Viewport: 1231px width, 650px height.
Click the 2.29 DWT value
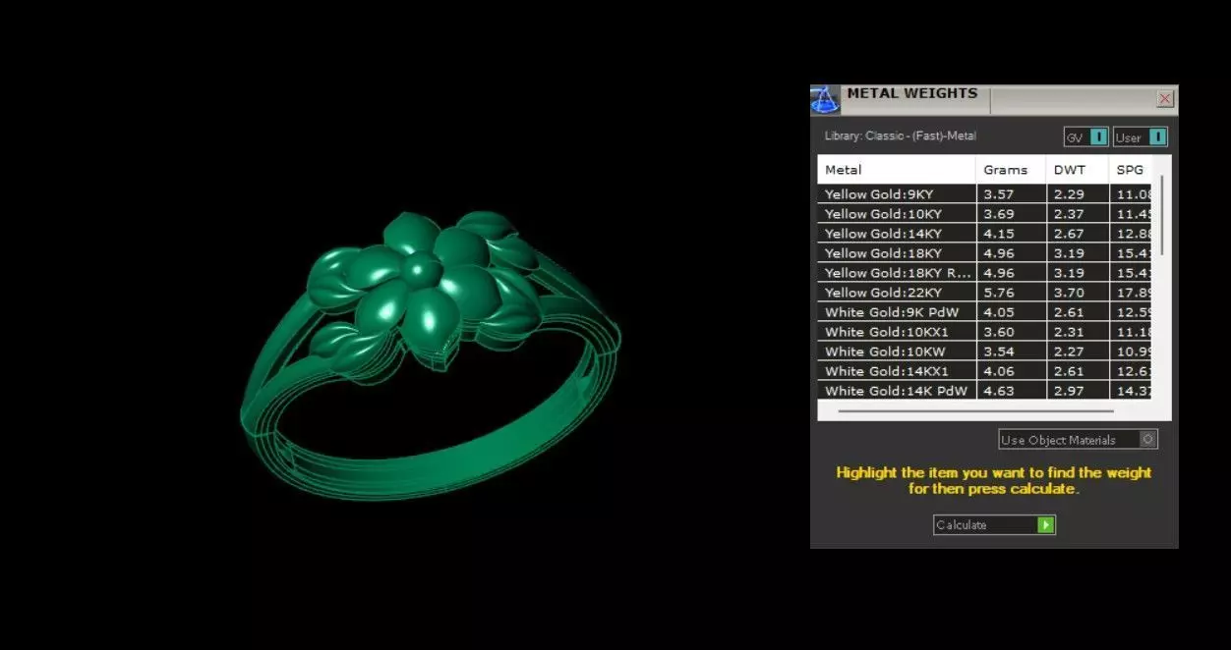point(1069,194)
